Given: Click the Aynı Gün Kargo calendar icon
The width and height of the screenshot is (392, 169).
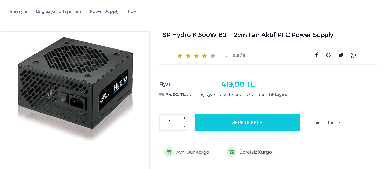Looking at the screenshot, I should point(169,152).
